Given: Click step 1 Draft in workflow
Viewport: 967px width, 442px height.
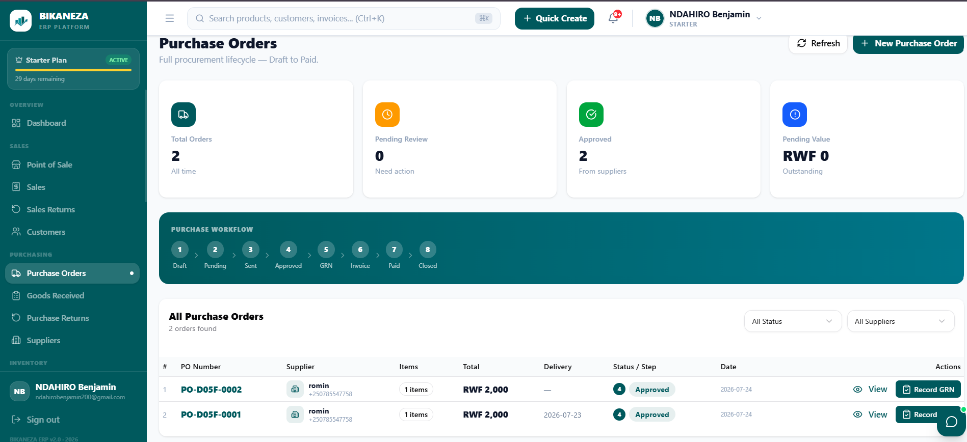Looking at the screenshot, I should (x=179, y=255).
